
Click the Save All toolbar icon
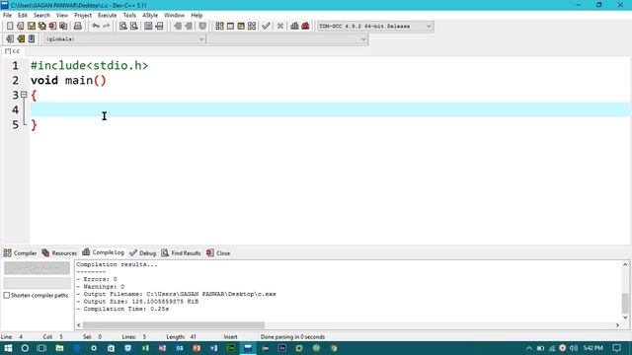click(41, 27)
